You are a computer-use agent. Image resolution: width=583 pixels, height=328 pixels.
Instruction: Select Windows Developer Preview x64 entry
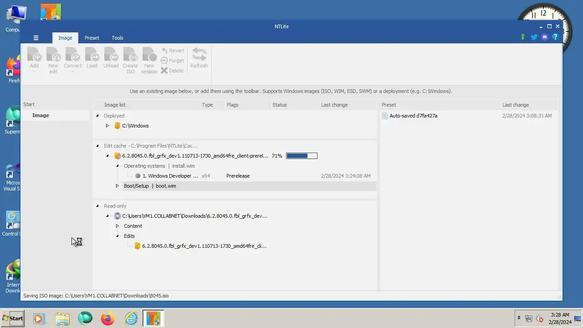point(170,176)
